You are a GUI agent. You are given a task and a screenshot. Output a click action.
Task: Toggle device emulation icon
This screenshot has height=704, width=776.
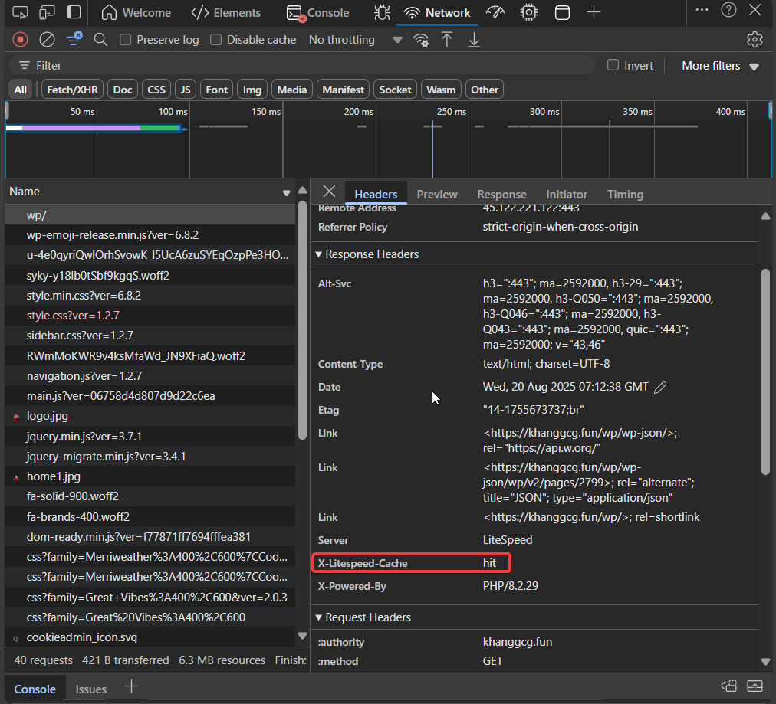47,12
